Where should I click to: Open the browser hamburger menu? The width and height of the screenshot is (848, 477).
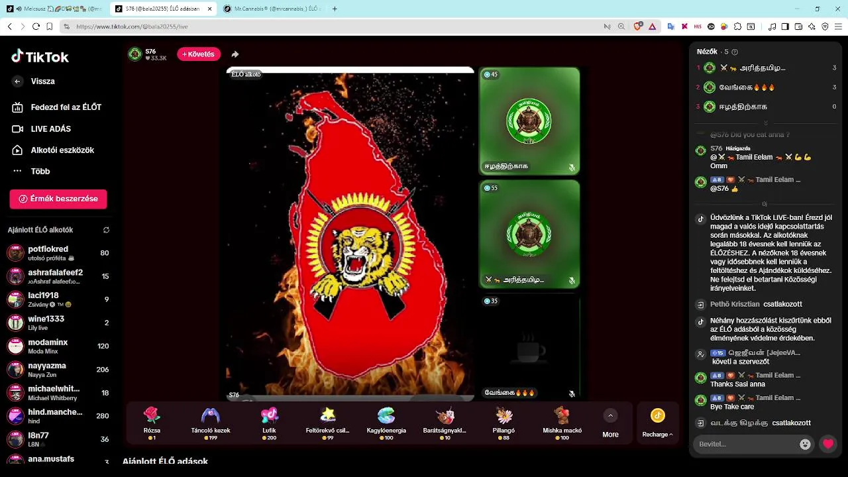click(x=838, y=26)
